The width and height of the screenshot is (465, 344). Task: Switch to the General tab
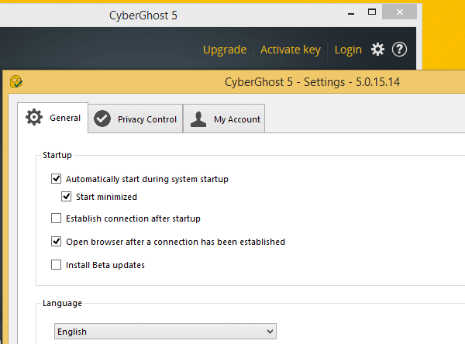point(53,118)
